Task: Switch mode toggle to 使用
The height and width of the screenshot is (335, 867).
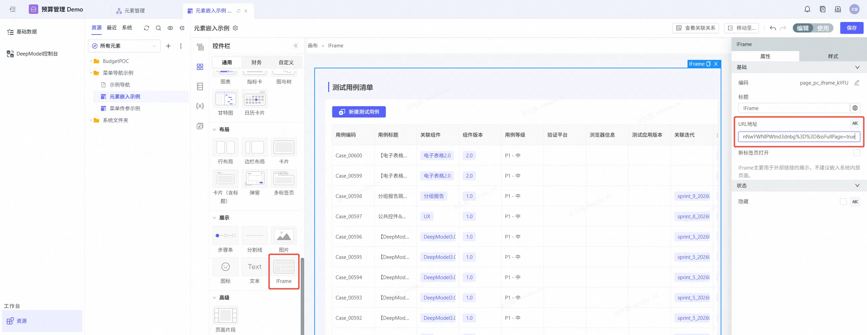Action: pos(823,28)
